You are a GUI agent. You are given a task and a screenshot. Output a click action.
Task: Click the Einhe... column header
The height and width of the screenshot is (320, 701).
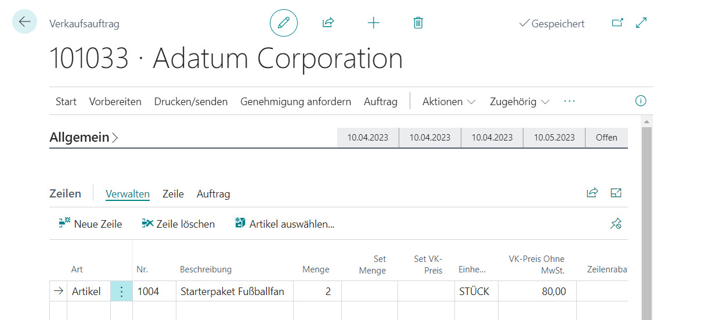click(472, 269)
